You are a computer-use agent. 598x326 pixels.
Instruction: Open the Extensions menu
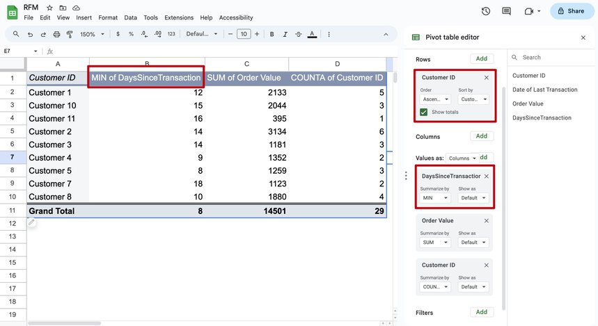[x=179, y=17]
